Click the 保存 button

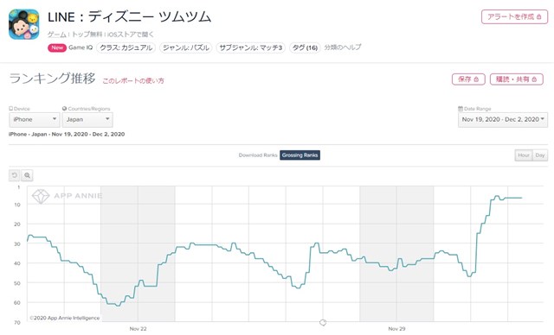coord(468,79)
